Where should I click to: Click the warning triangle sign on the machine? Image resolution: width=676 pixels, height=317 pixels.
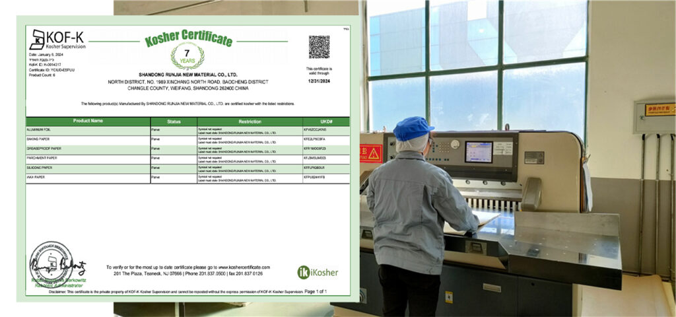point(374,153)
